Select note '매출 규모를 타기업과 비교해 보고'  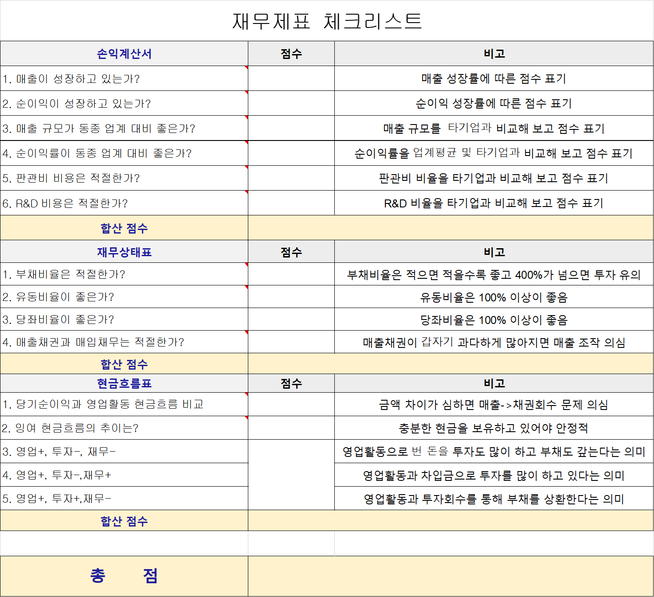[x=494, y=128]
